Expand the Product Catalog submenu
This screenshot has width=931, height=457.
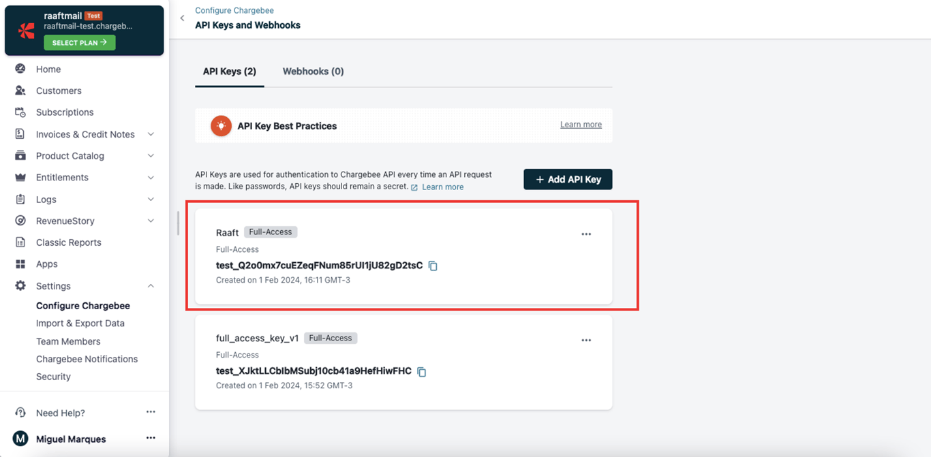(151, 156)
